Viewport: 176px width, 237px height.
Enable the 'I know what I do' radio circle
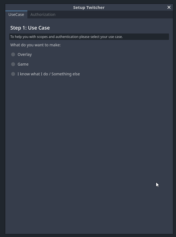point(13,74)
